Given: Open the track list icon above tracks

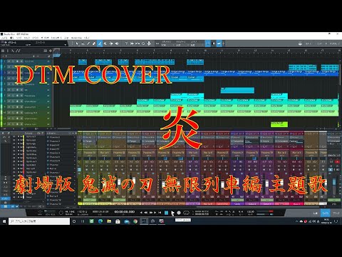Looking at the screenshot, I should tap(3, 51).
